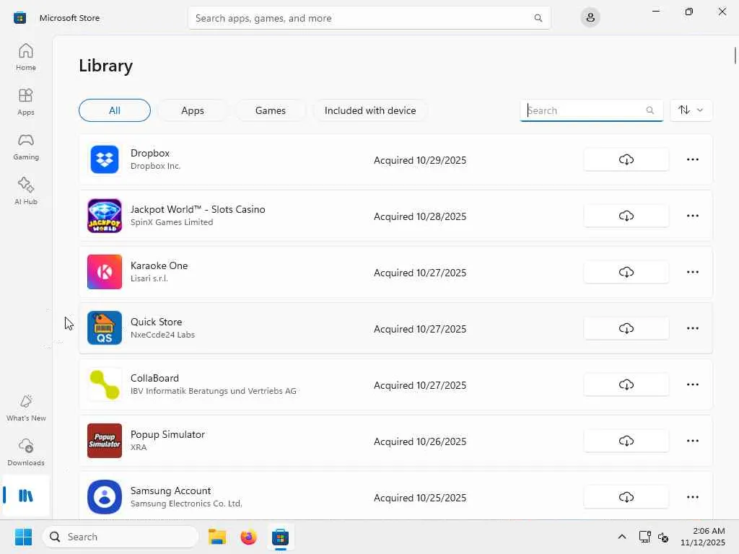Click Microsoft Store taskbar icon
This screenshot has height=554, width=739.
pos(280,537)
